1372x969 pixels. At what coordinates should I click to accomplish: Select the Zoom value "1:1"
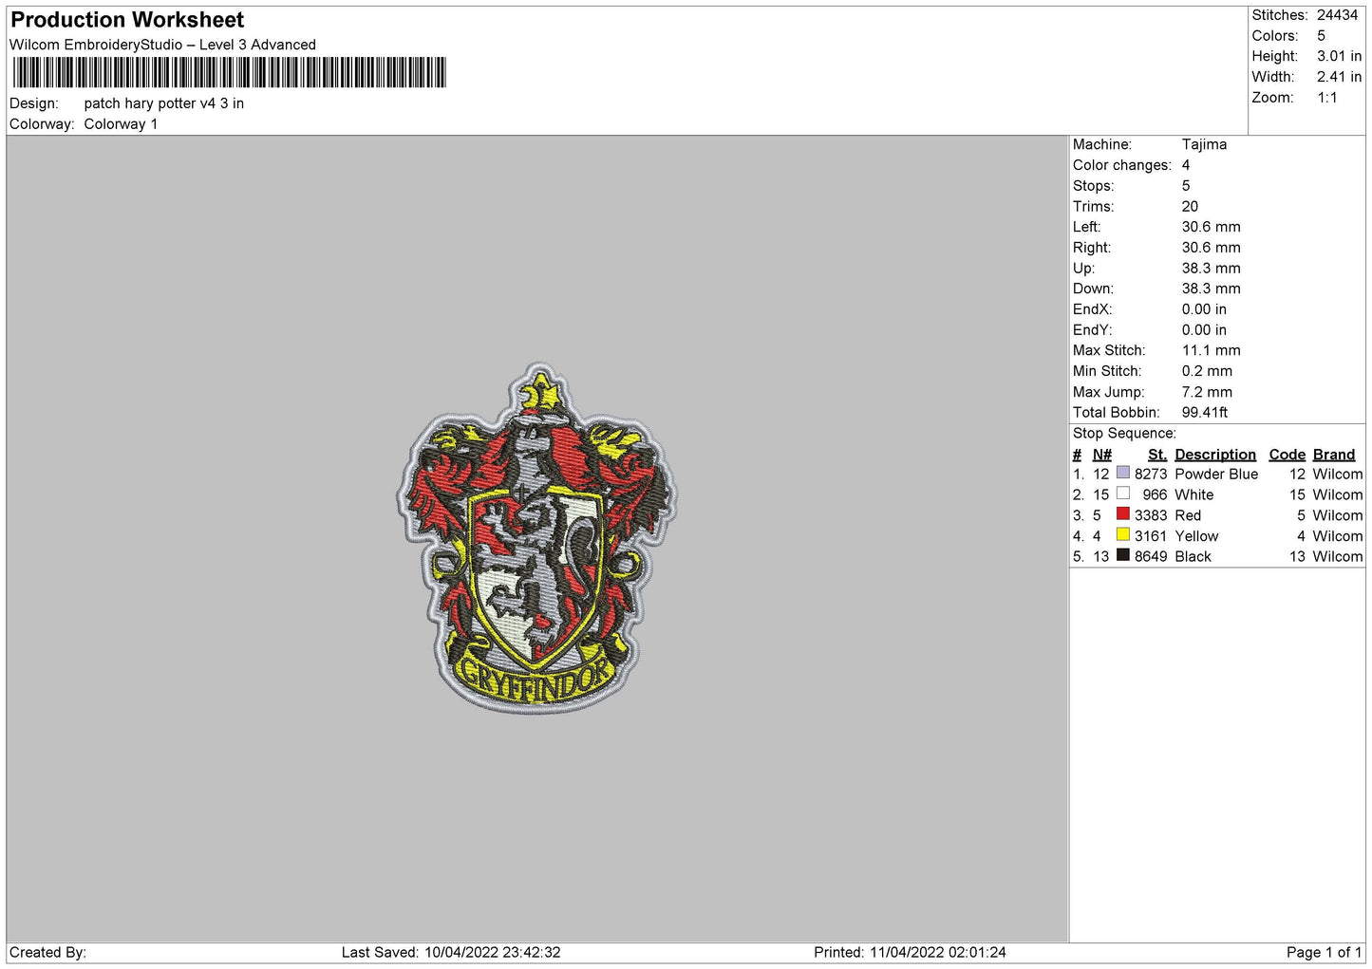(x=1327, y=98)
